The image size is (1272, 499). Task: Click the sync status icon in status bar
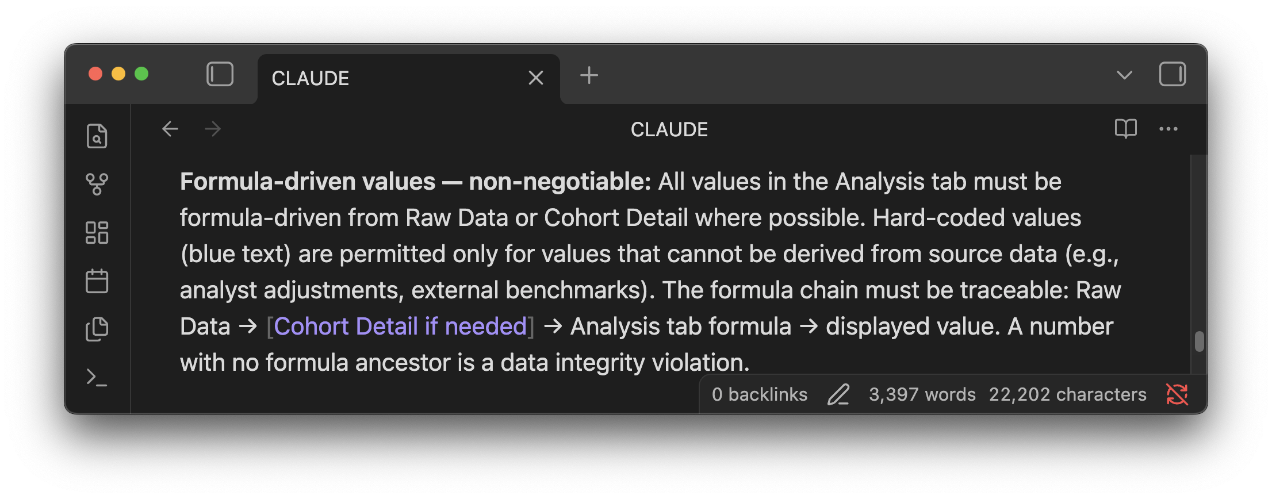(1177, 394)
